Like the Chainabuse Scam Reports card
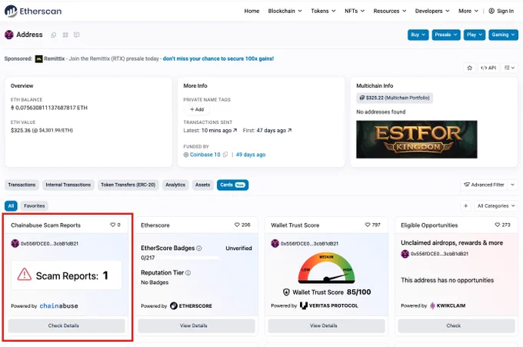523x347 pixels. [113, 225]
